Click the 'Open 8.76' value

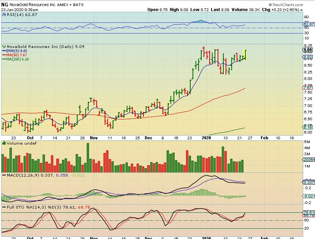(x=157, y=10)
